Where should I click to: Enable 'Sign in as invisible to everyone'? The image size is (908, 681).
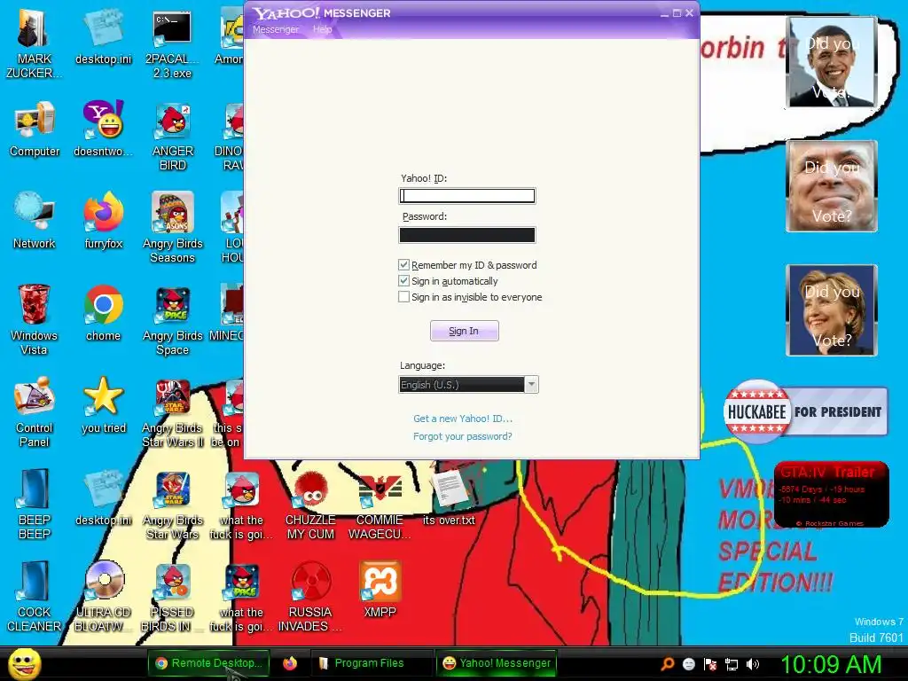(403, 296)
